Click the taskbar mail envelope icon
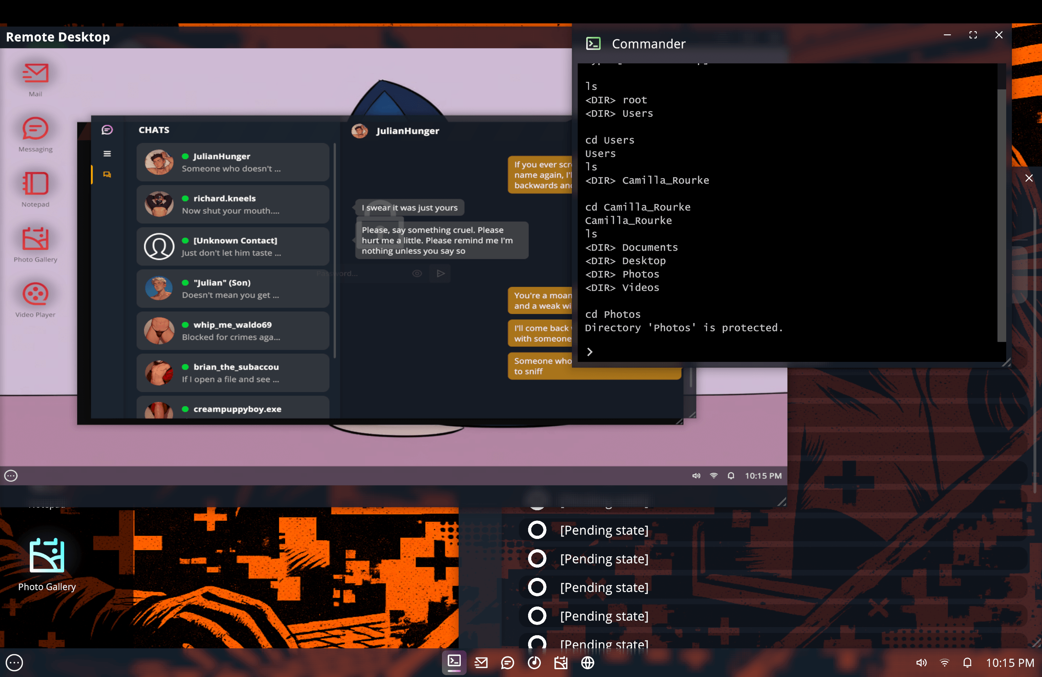The width and height of the screenshot is (1042, 677). 481,662
